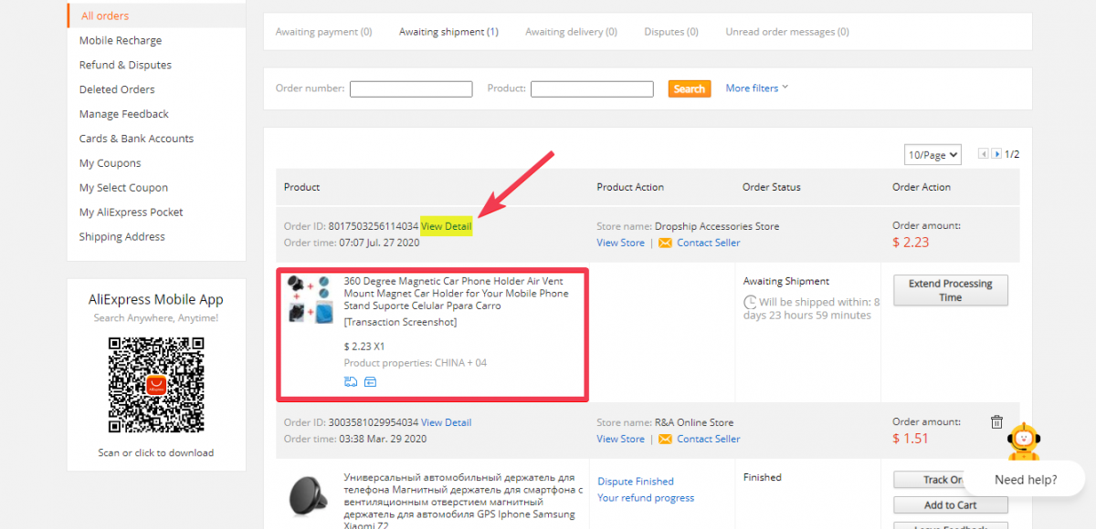Open Cards & Bank Accounts

[136, 139]
